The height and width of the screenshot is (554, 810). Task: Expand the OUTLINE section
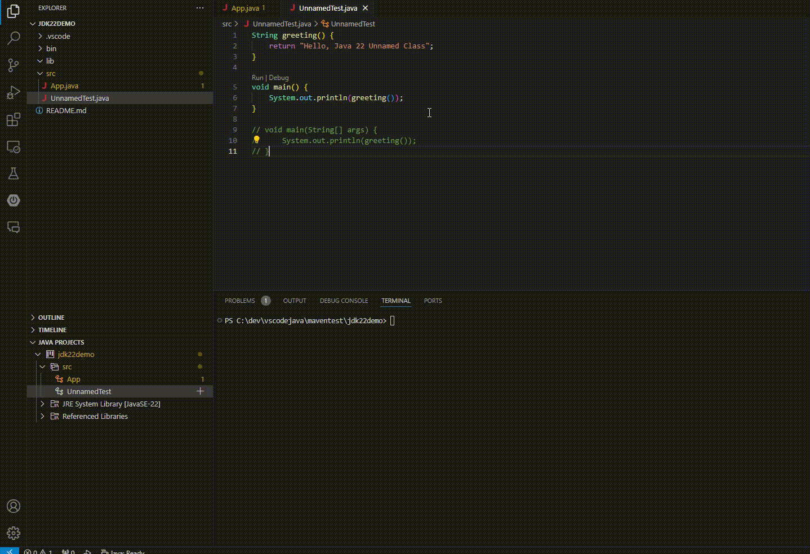coord(51,318)
